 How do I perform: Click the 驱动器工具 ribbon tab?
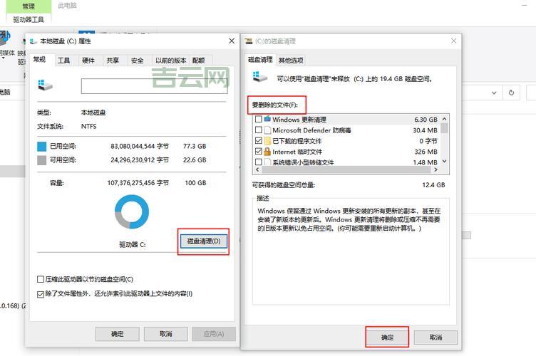point(29,19)
